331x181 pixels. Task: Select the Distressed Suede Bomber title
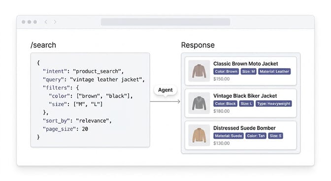(x=244, y=128)
